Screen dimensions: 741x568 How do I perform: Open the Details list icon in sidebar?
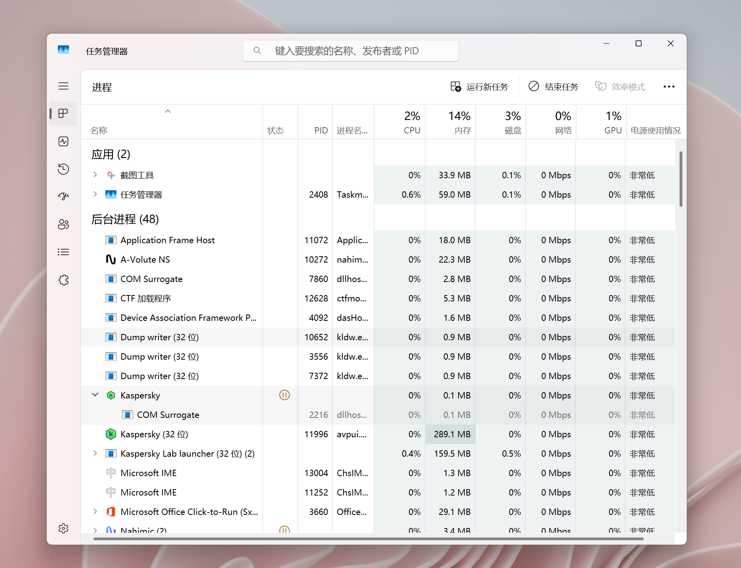(63, 252)
